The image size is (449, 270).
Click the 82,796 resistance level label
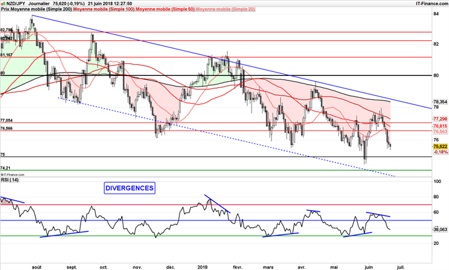7,30
